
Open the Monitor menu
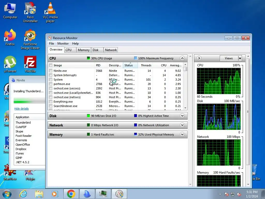tap(63, 44)
